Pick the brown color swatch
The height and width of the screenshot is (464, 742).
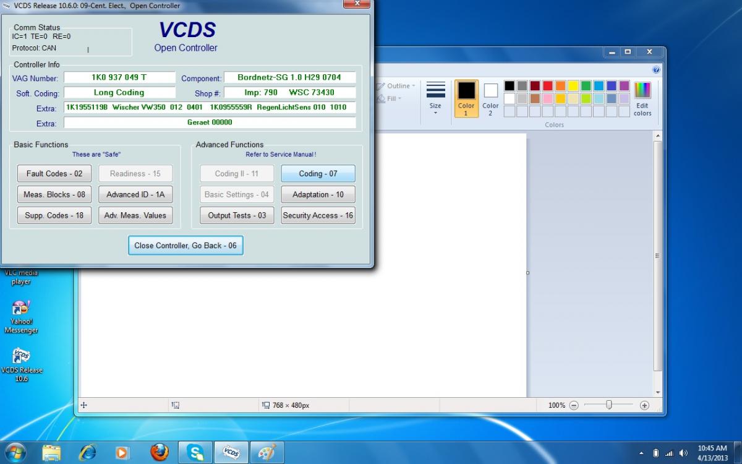(x=535, y=98)
